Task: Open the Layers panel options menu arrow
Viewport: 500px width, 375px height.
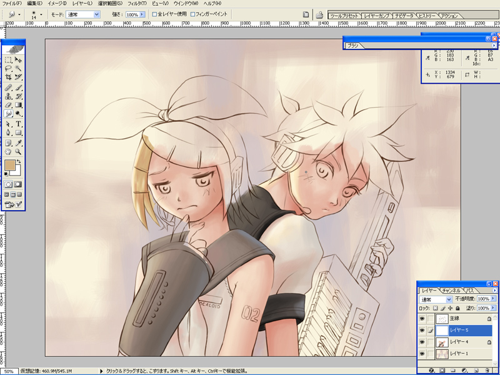Action: 495,290
